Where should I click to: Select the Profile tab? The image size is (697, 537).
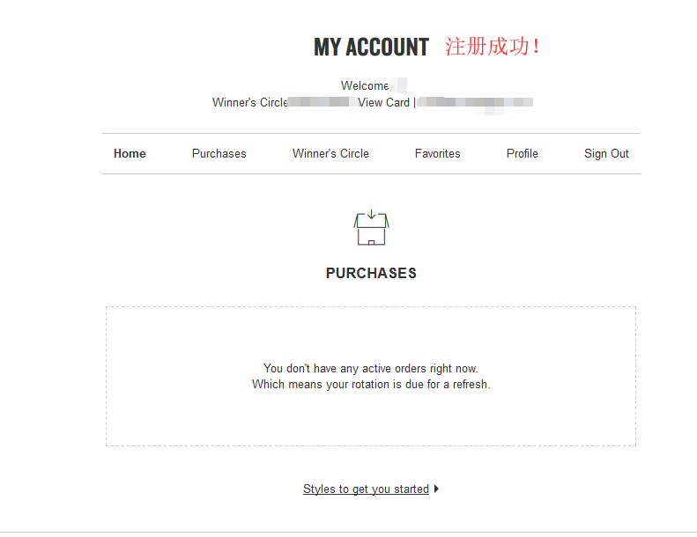[x=523, y=153]
